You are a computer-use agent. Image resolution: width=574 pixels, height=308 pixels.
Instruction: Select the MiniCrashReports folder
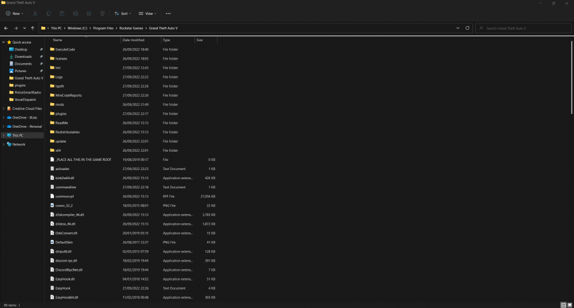pos(68,95)
